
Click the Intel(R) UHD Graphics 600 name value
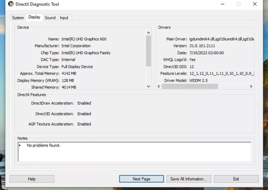[84, 39]
